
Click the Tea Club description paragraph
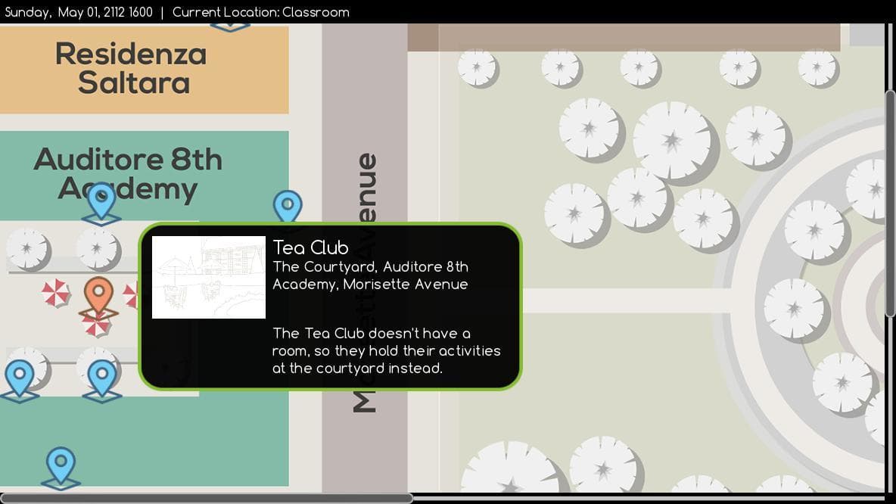click(386, 351)
